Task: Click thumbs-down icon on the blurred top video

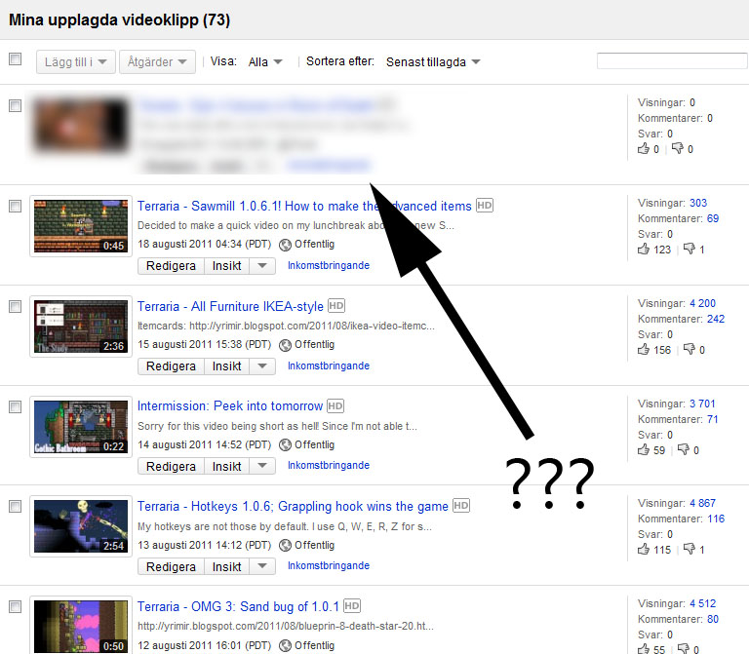Action: [678, 148]
